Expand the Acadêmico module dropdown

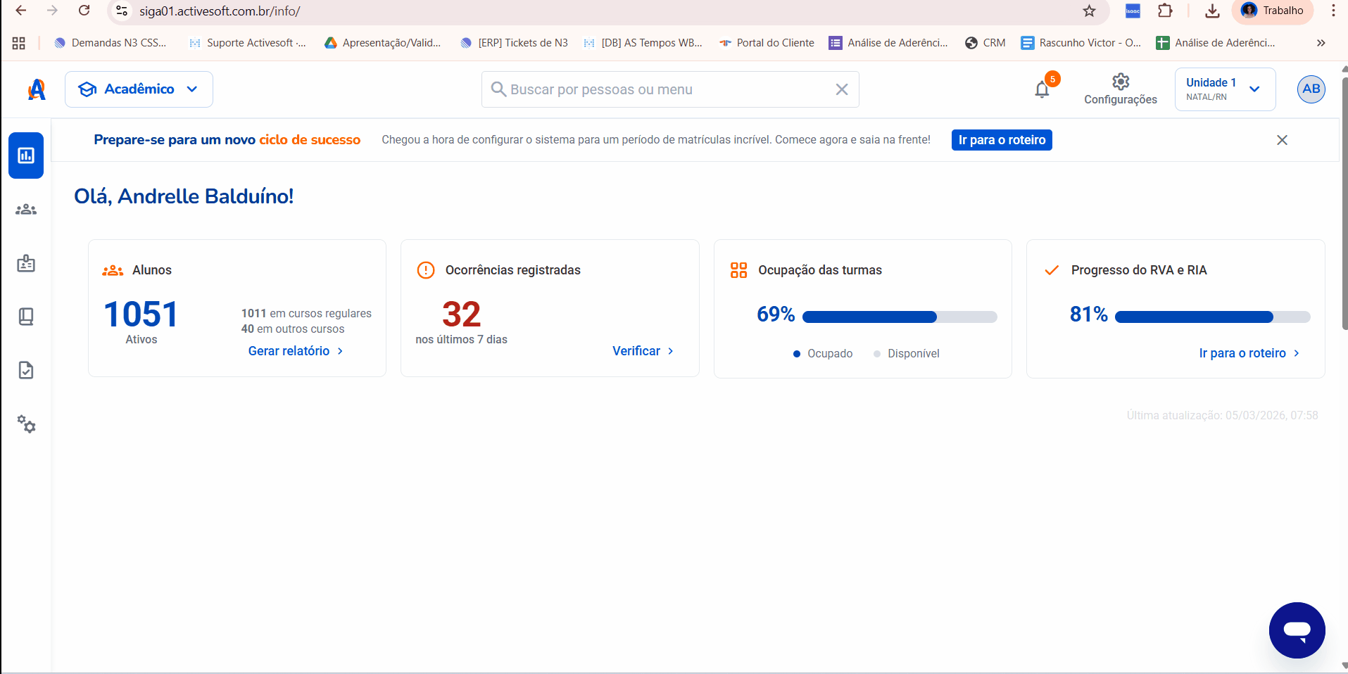139,89
